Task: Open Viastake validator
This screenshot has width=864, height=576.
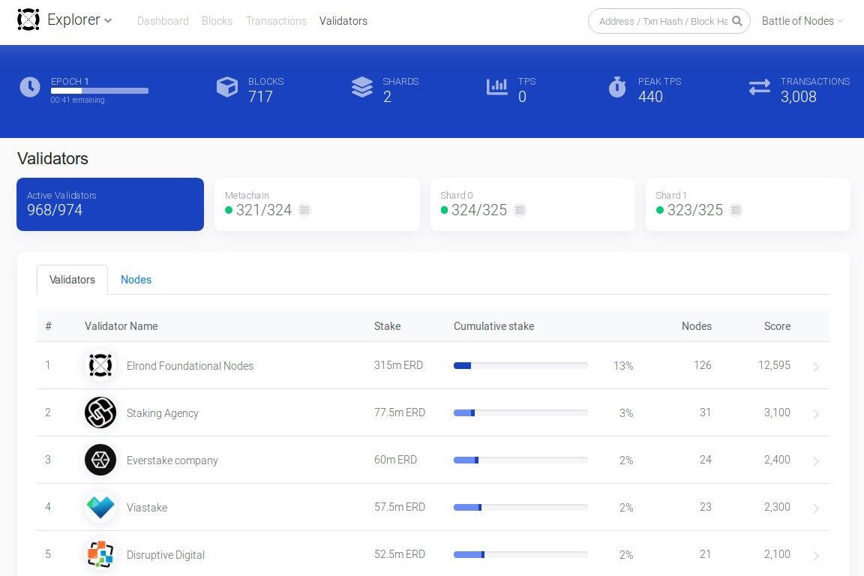Action: [146, 508]
